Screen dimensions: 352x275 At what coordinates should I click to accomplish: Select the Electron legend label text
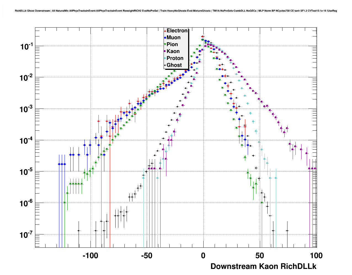click(177, 31)
